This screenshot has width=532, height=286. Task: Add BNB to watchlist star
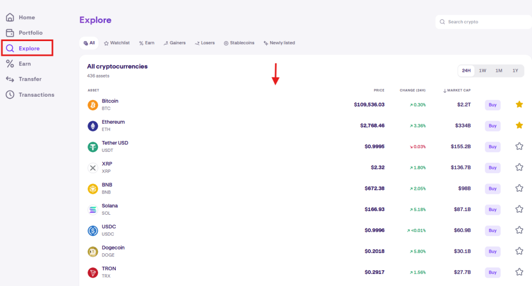519,188
